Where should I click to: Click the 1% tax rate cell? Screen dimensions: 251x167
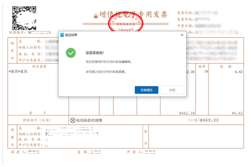(206, 72)
